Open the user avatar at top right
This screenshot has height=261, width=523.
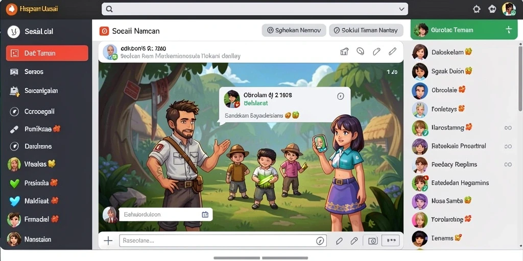509,9
